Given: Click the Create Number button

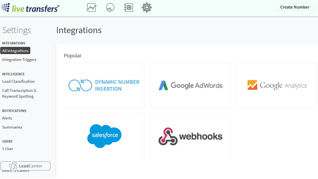Looking at the screenshot, I should point(295,7).
